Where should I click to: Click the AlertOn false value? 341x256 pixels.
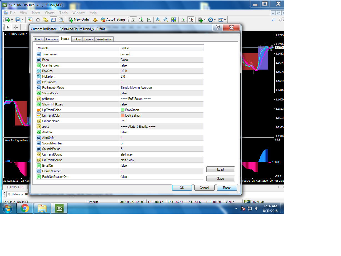point(162,132)
